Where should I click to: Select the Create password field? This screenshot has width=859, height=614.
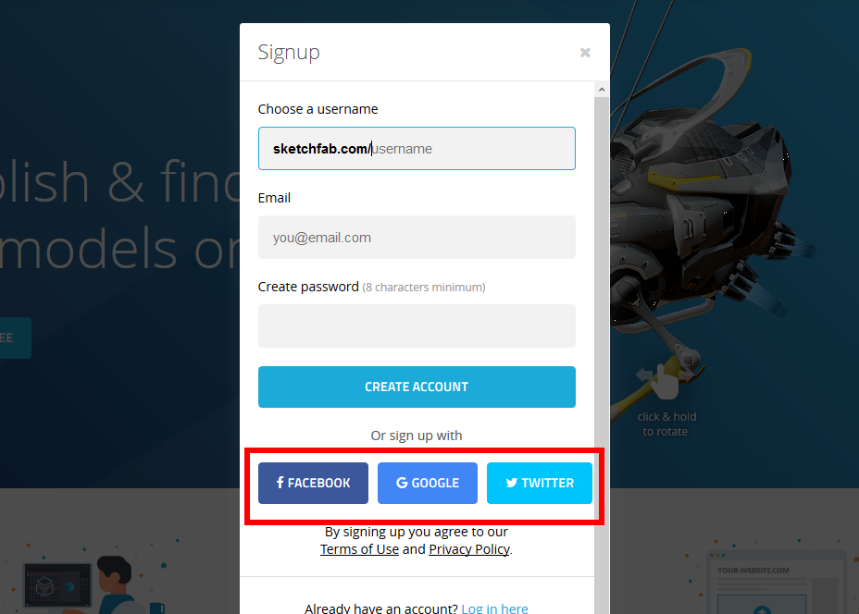point(417,326)
